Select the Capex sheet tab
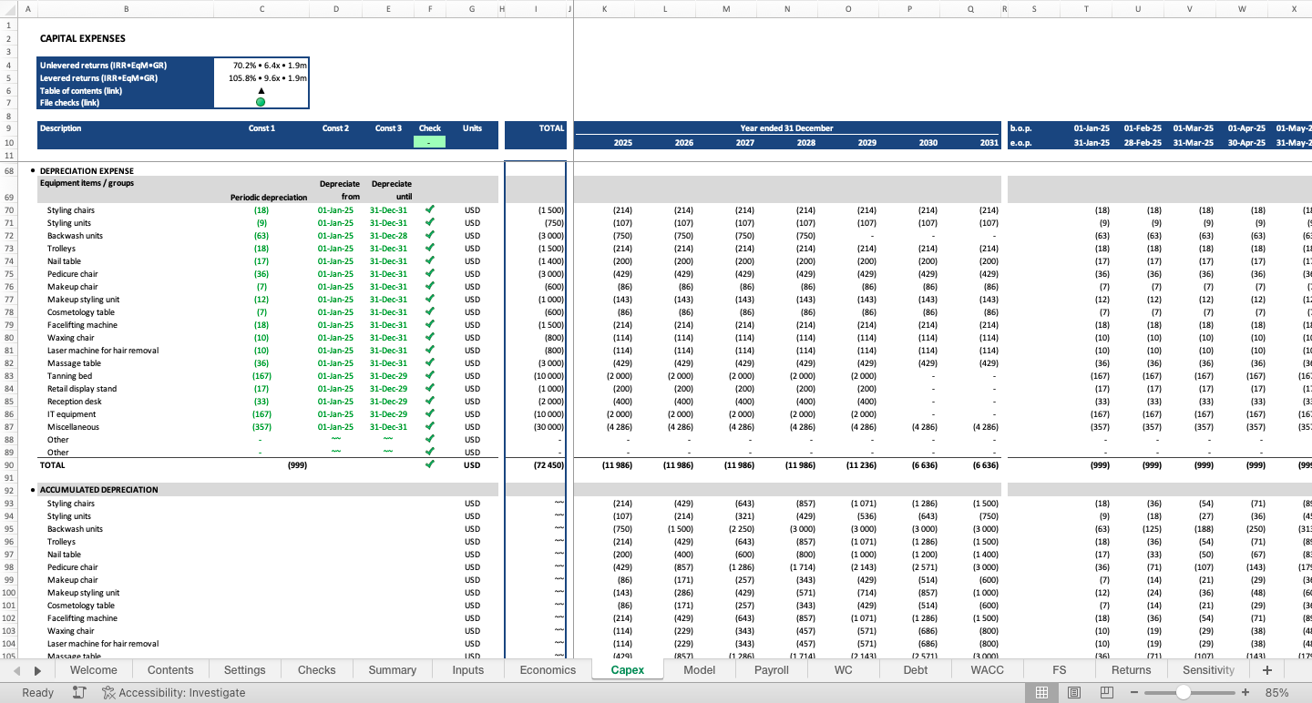The width and height of the screenshot is (1312, 703). pos(627,669)
